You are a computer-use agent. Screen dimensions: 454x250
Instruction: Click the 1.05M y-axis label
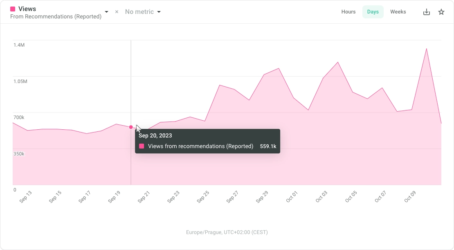click(20, 81)
